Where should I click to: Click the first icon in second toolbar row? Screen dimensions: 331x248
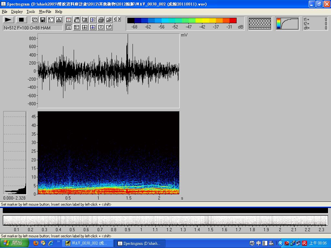(x=69, y=27)
